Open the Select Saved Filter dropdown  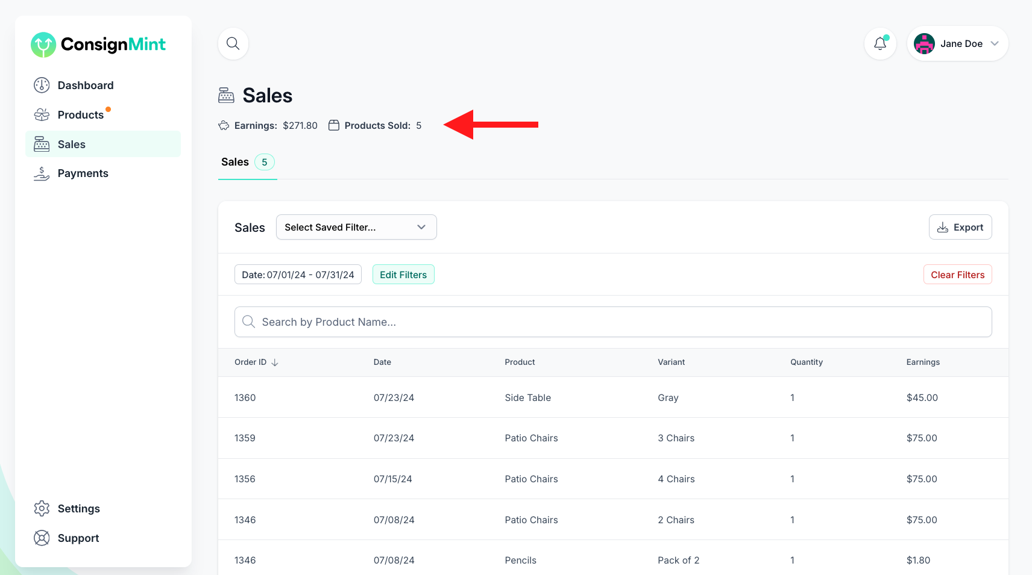[356, 227]
